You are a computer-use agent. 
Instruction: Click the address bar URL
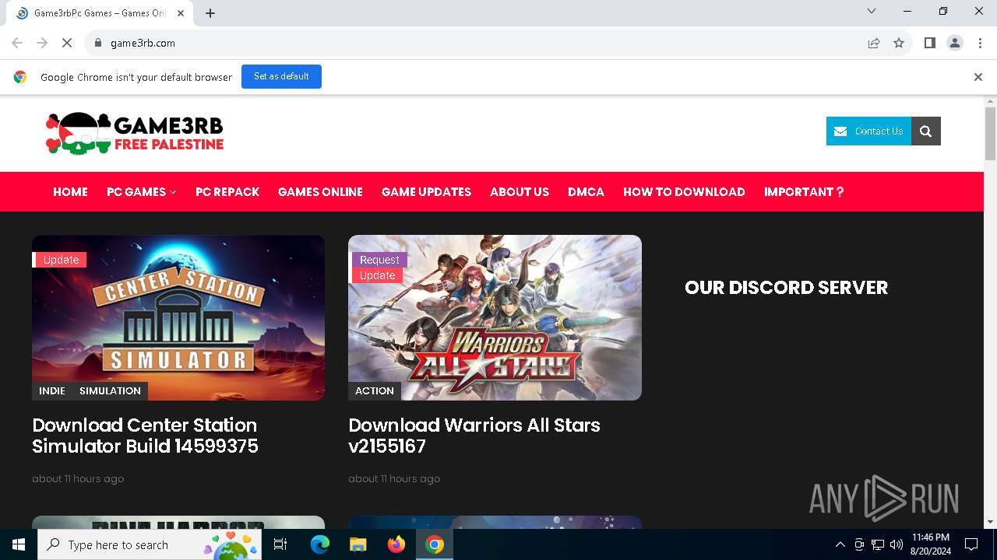(x=143, y=43)
